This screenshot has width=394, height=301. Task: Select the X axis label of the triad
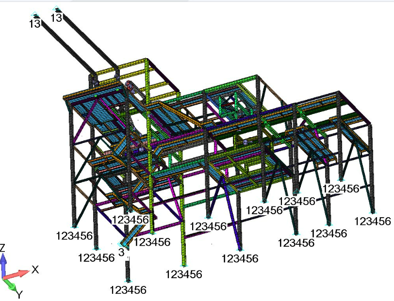35,269
